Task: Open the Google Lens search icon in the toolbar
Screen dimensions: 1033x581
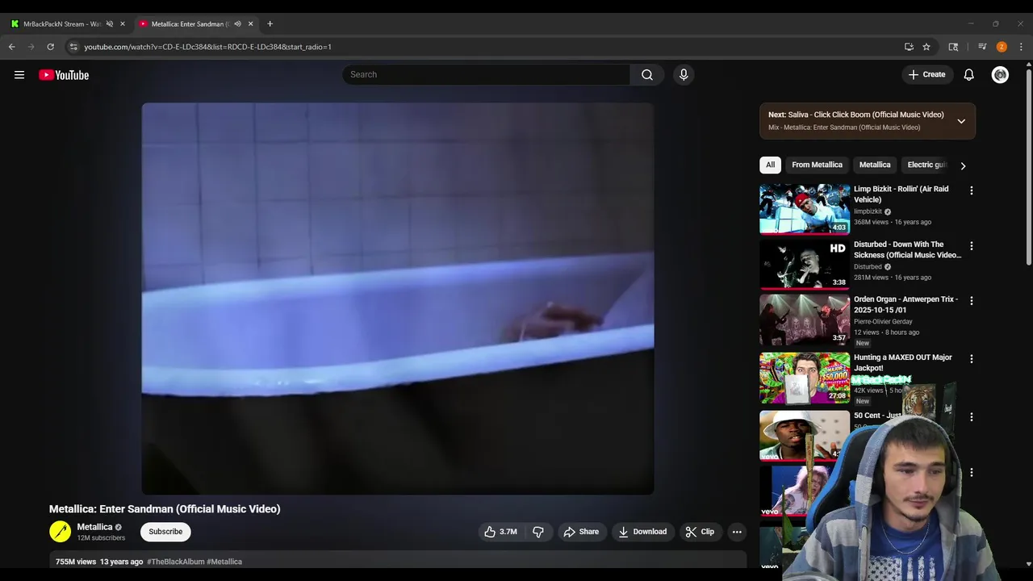Action: (x=953, y=47)
